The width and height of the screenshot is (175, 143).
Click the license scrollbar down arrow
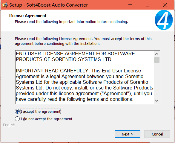click(156, 101)
